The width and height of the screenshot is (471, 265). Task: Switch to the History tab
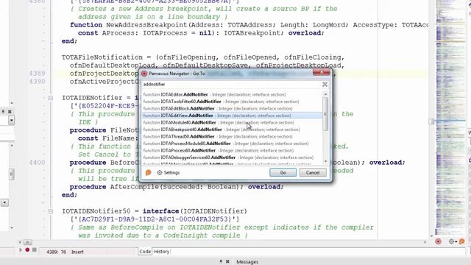click(162, 252)
